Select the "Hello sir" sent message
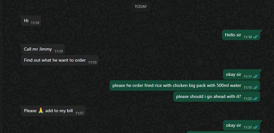Viewport: 274px width, 133px height. 241,35
